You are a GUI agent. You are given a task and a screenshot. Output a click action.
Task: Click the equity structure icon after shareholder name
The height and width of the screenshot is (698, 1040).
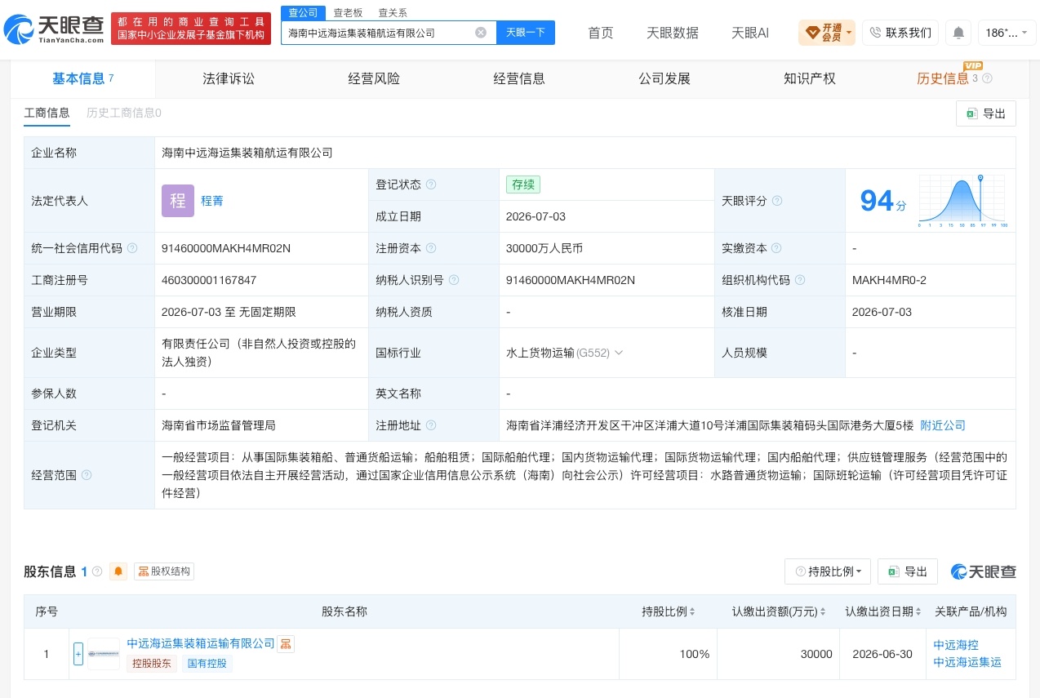(286, 644)
